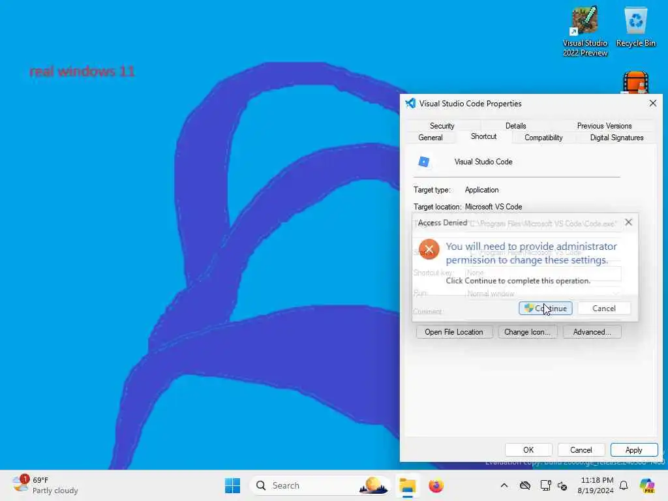Click the Open File Location button
This screenshot has width=668, height=501.
tap(454, 332)
